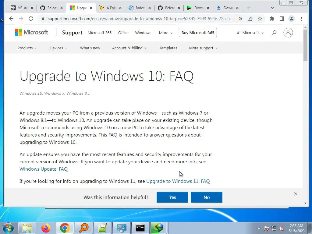Open the tab search dropdown arrow
The height and width of the screenshot is (234, 312).
[x=273, y=8]
